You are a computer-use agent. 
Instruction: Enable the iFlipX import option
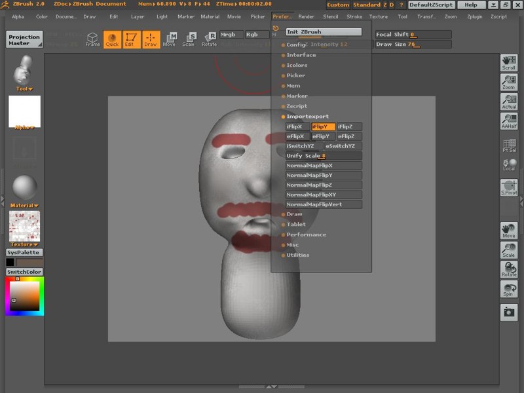(297, 126)
